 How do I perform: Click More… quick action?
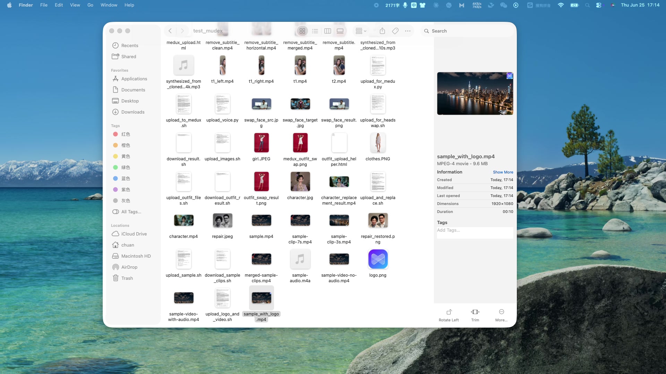pos(501,315)
